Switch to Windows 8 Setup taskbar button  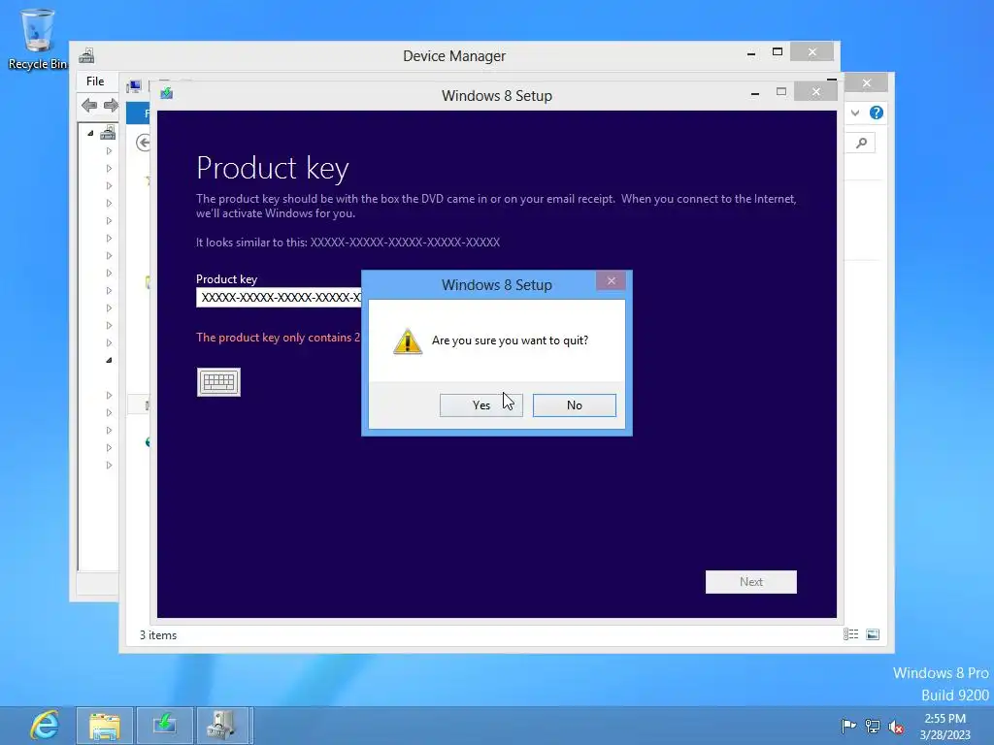click(x=165, y=726)
